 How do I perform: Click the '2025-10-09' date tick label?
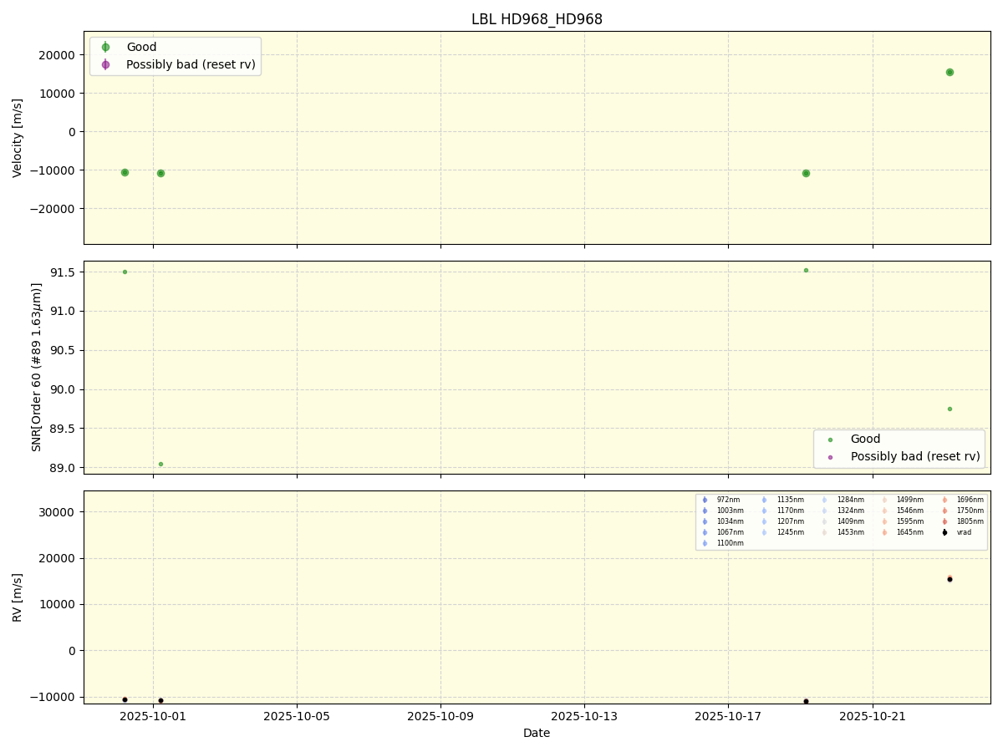pos(440,716)
